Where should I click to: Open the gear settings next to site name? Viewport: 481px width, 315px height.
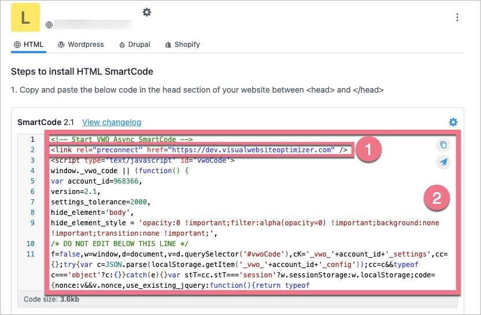pyautogui.click(x=147, y=12)
